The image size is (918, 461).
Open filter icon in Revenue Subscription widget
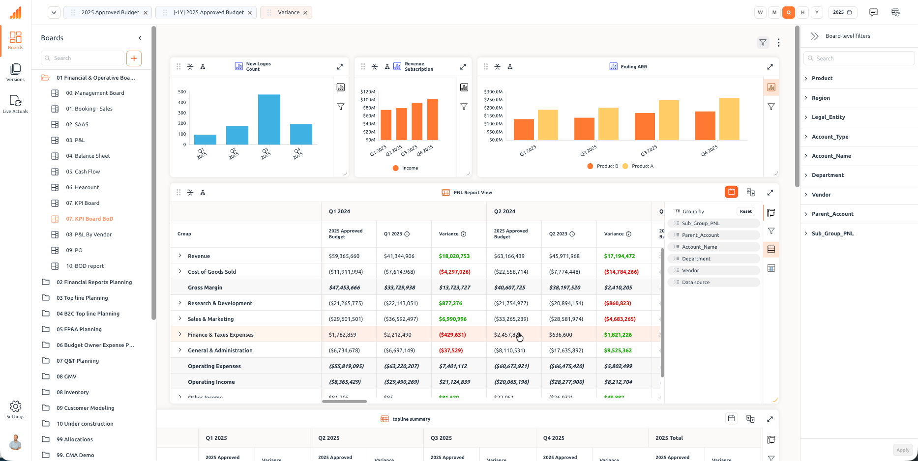click(464, 107)
